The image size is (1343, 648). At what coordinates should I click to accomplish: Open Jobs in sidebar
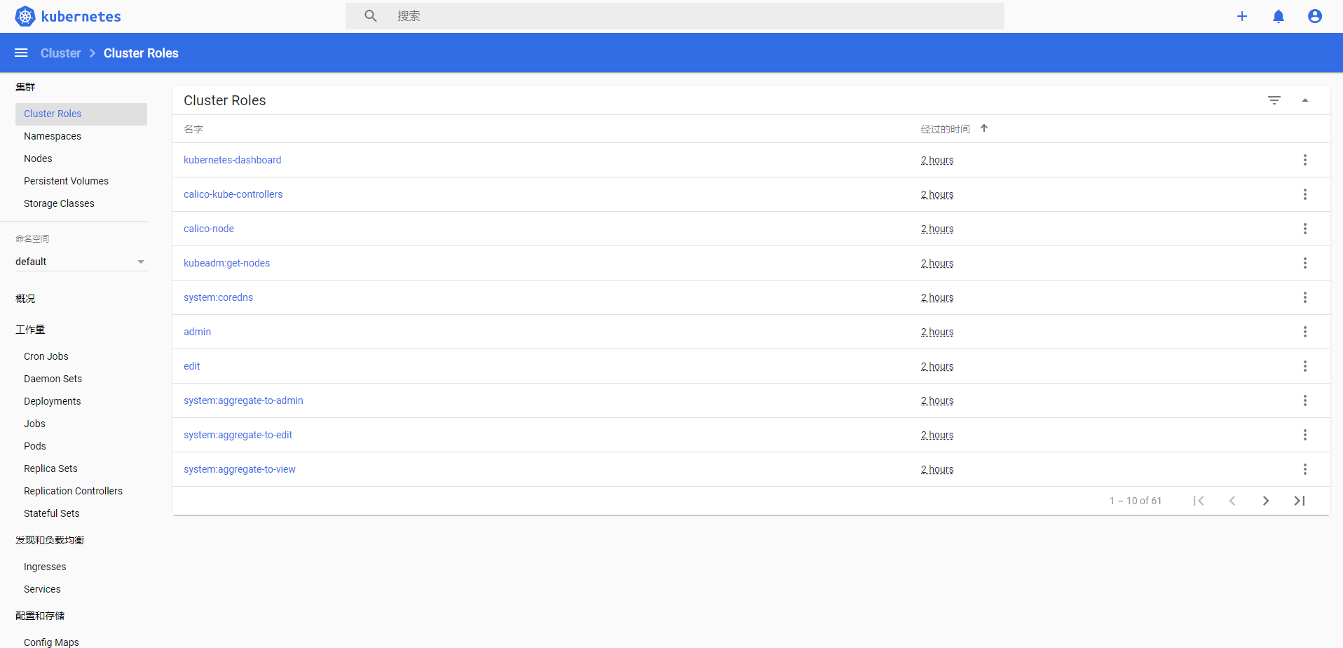[34, 424]
